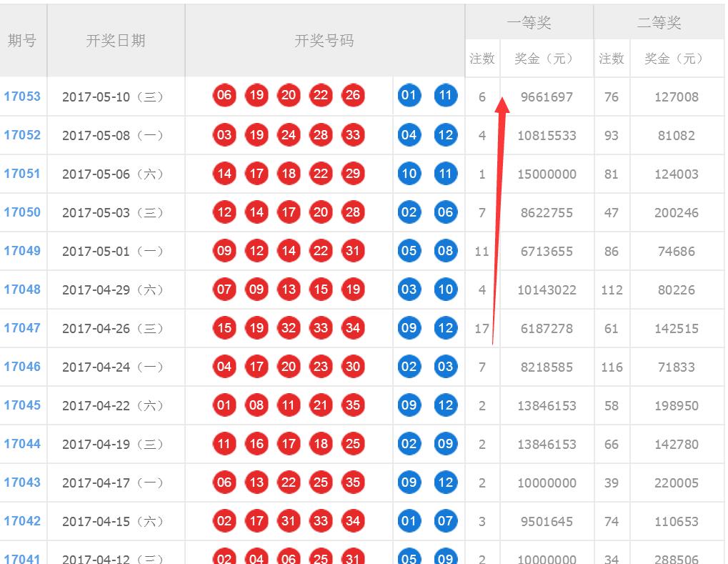Select date 2017-04-29 (六)

pyautogui.click(x=113, y=290)
